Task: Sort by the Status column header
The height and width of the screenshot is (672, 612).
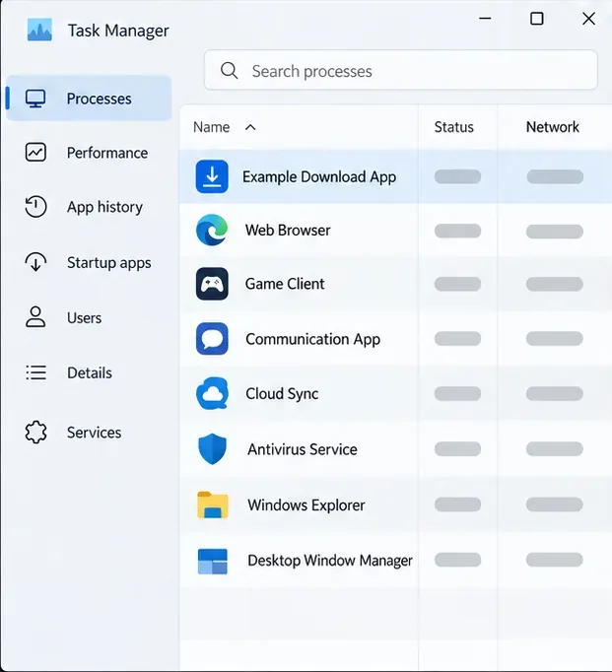Action: 454,127
